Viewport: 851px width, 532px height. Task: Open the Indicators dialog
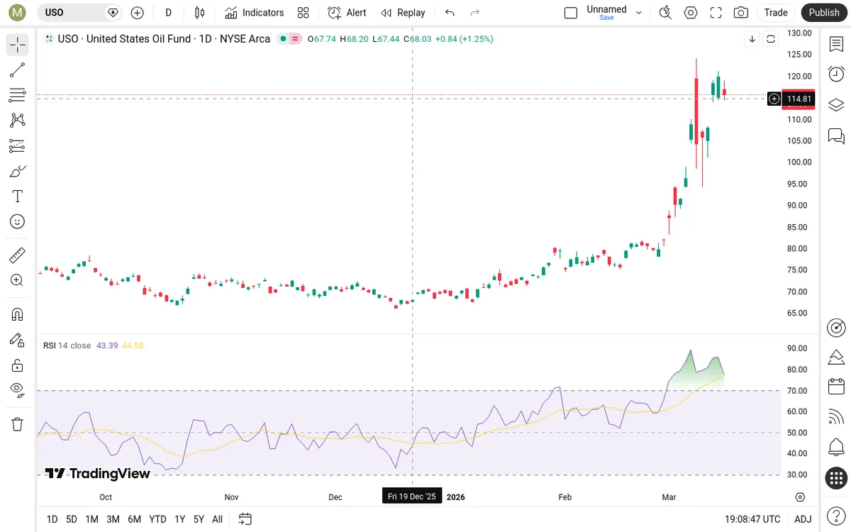pyautogui.click(x=255, y=12)
